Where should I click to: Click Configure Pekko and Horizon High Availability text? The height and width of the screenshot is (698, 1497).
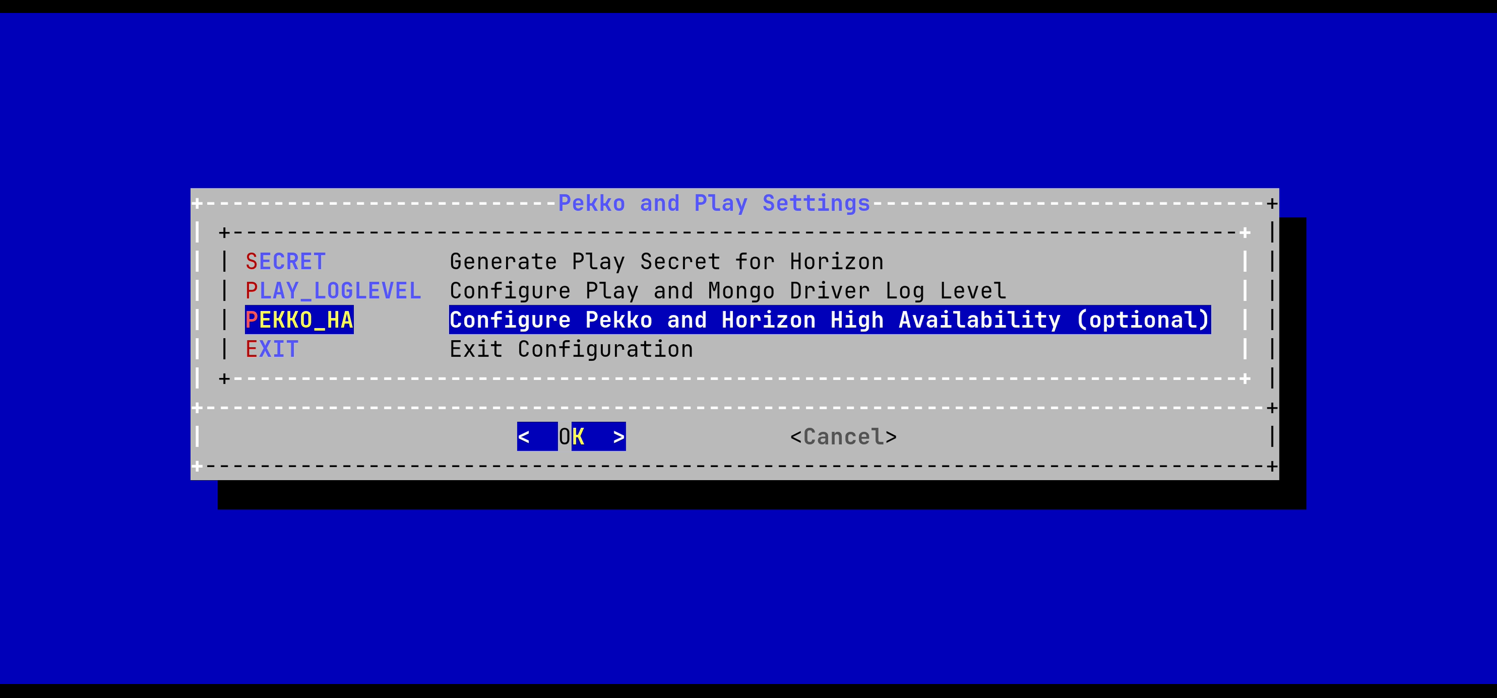828,320
